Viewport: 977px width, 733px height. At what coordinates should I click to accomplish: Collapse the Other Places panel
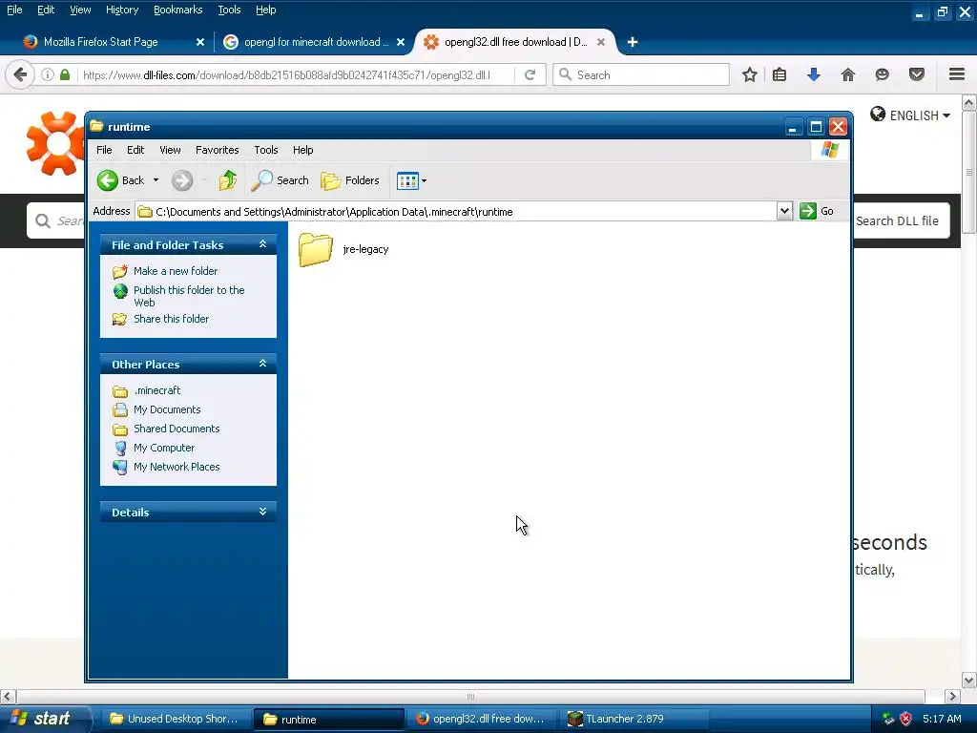tap(262, 364)
